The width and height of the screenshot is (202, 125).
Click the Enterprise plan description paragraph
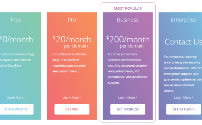click(x=183, y=74)
